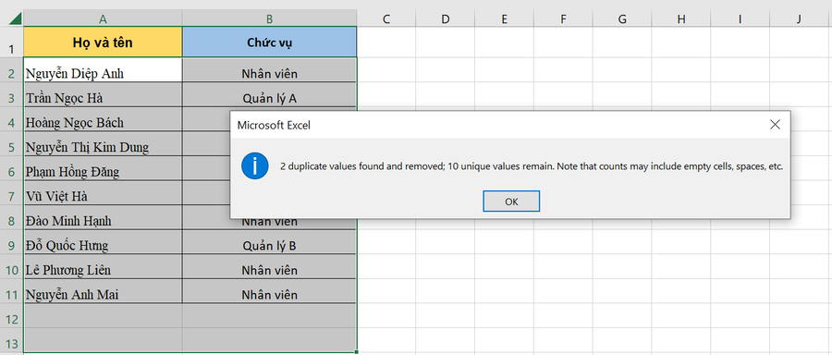Select column D header
This screenshot has height=355, width=832.
click(446, 19)
